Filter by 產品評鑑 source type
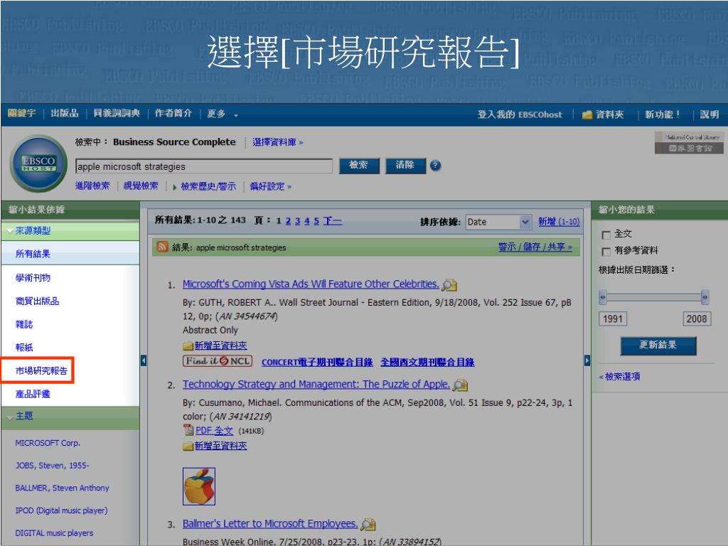 (x=33, y=394)
